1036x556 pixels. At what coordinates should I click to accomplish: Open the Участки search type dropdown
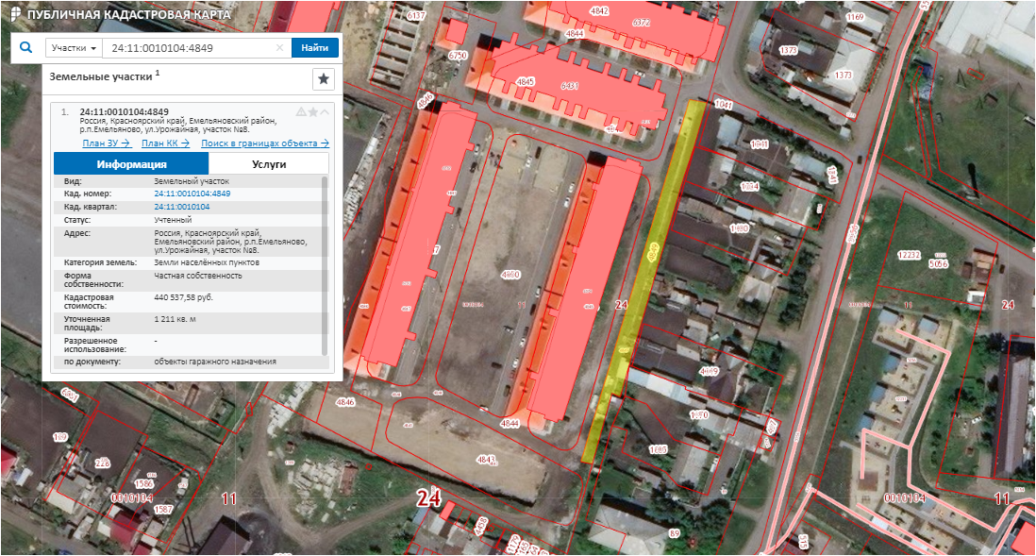[x=74, y=48]
